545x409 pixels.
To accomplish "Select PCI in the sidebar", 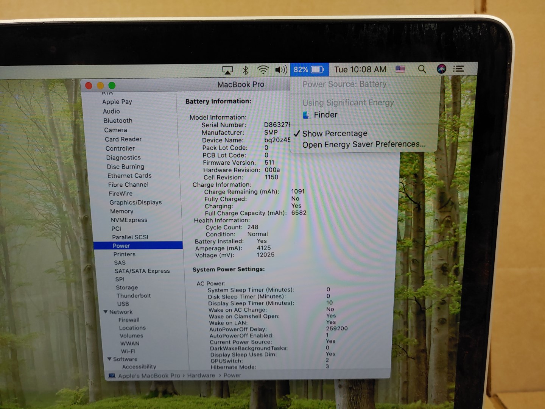I will tap(116, 229).
